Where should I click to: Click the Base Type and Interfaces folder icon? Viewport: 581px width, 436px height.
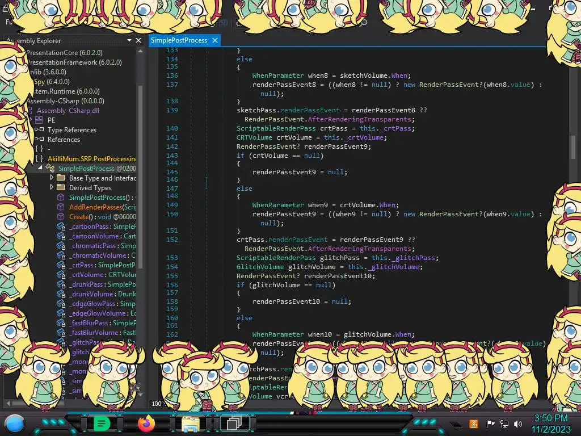pos(61,178)
